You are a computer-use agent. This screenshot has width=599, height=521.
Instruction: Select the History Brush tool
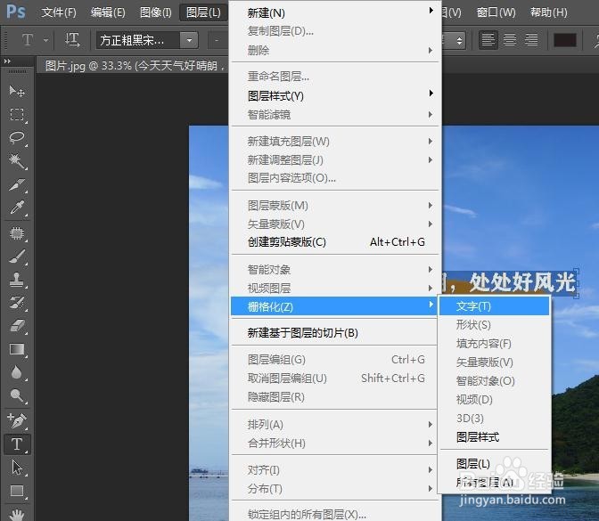tap(17, 303)
